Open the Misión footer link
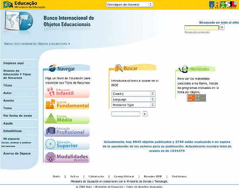Viewport: 239px width, 188px height. point(57,176)
